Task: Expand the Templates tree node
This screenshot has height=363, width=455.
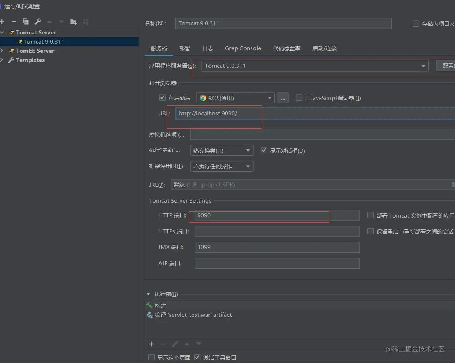Action: pyautogui.click(x=2, y=60)
